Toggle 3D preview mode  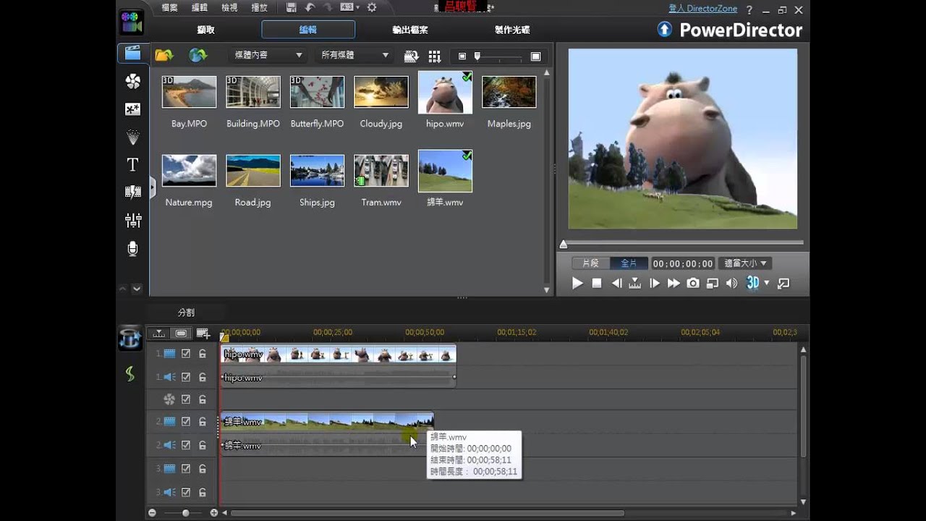pyautogui.click(x=752, y=283)
